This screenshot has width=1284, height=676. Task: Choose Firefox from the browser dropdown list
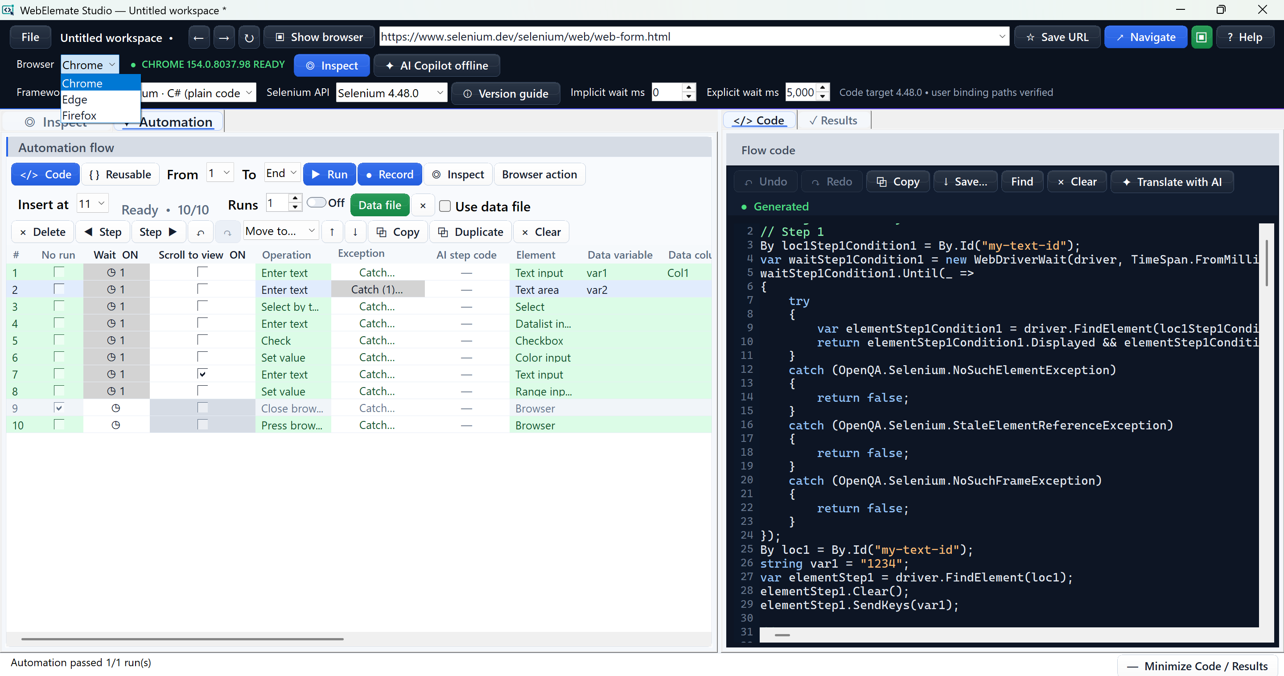(100, 115)
